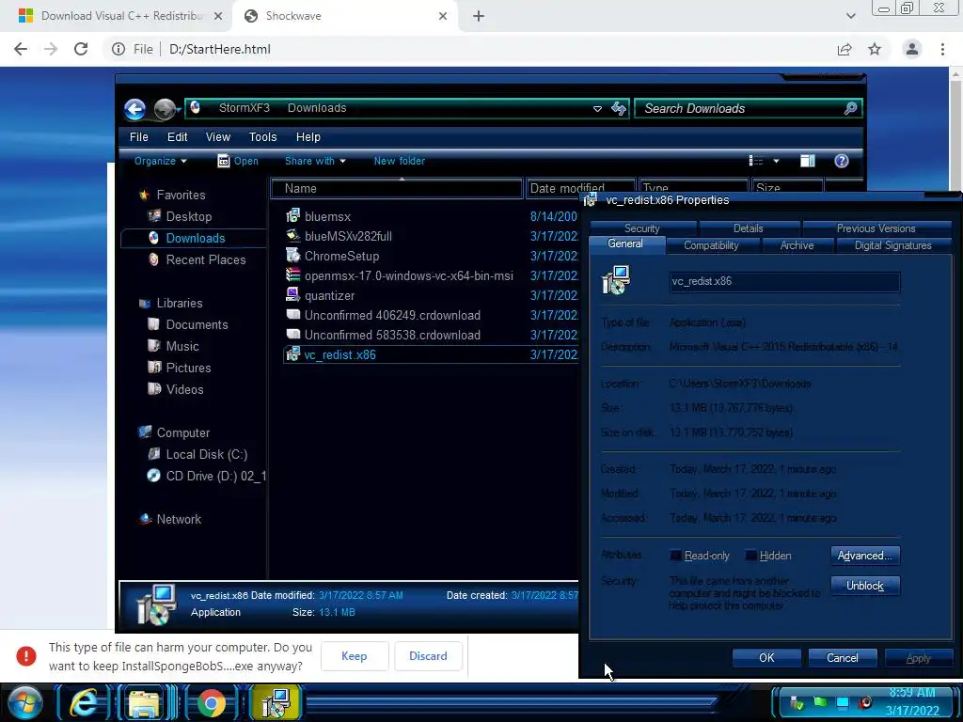Select the ChromeSetup file icon
The width and height of the screenshot is (963, 722).
pos(293,256)
